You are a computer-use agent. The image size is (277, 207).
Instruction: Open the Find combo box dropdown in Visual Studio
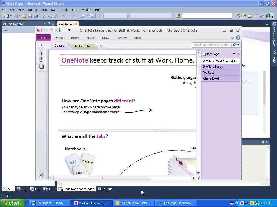point(230,16)
